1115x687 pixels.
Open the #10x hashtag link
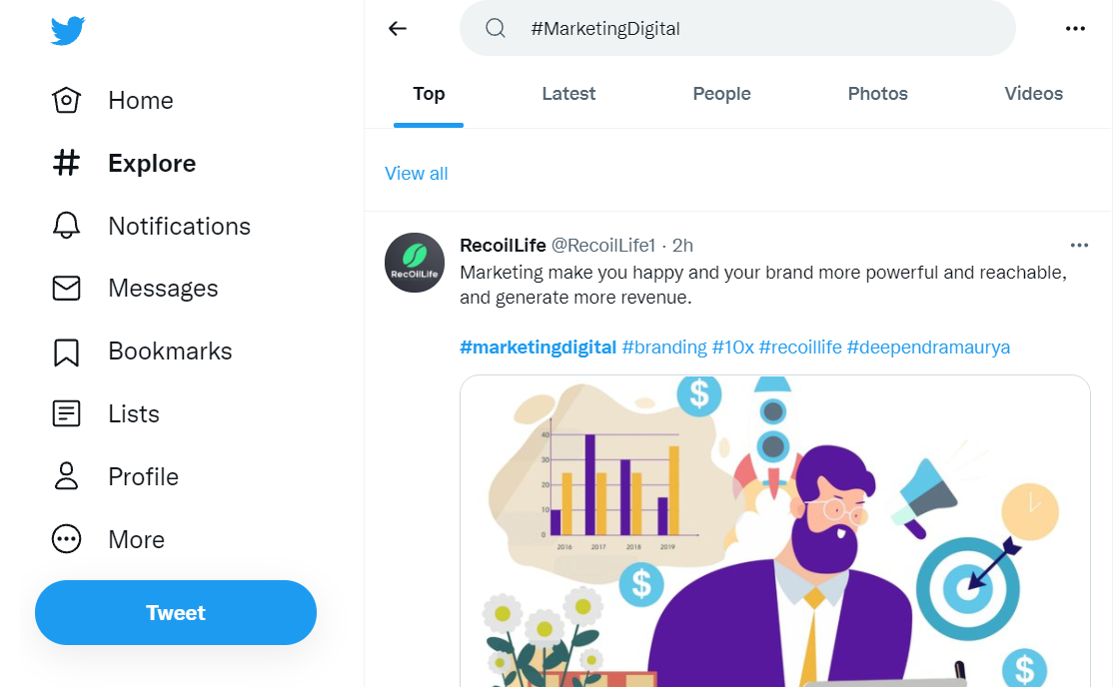click(732, 347)
